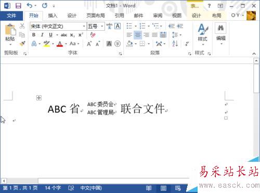This screenshot has width=260, height=193.
Task: Switch to Review (审阅) tab
Action: pyautogui.click(x=158, y=16)
